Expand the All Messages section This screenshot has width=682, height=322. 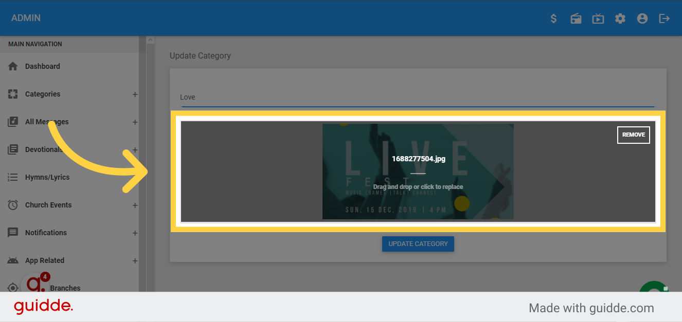pyautogui.click(x=135, y=122)
